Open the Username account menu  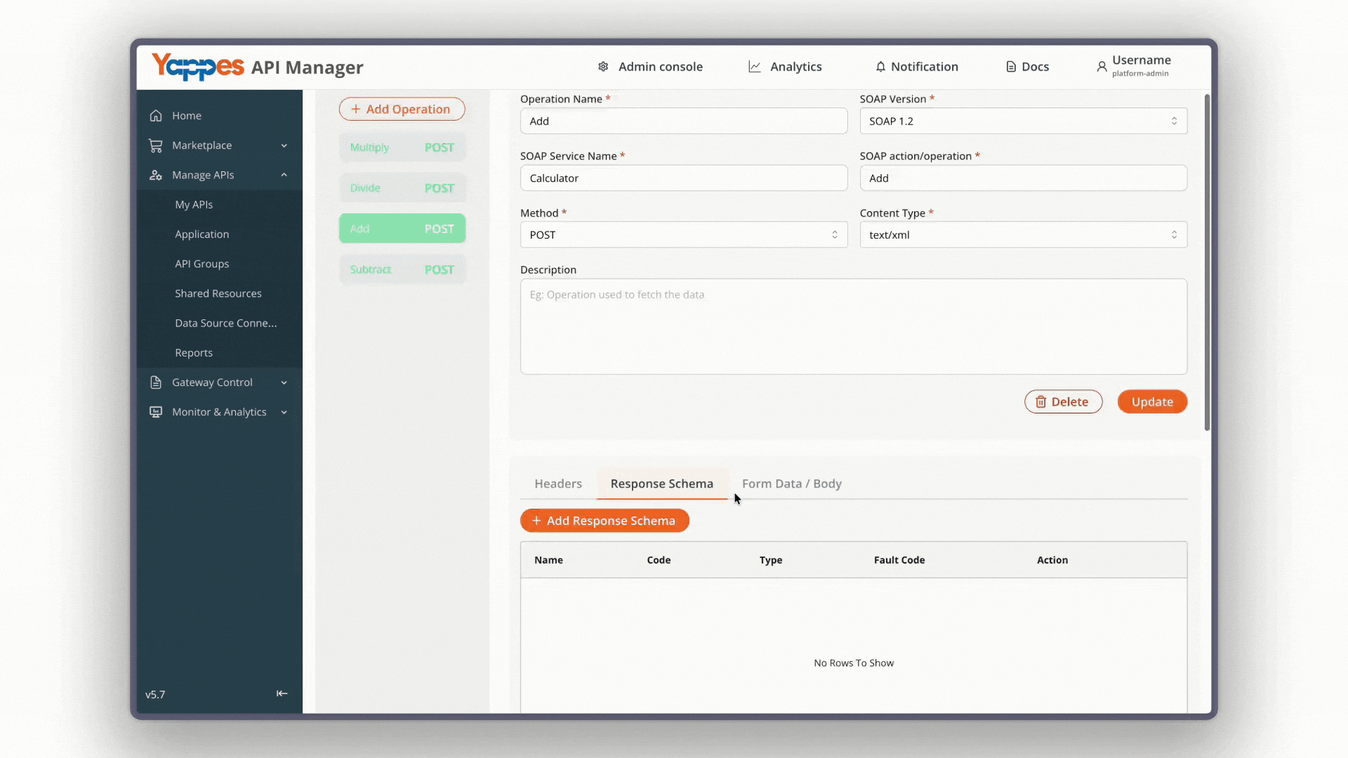(1134, 66)
